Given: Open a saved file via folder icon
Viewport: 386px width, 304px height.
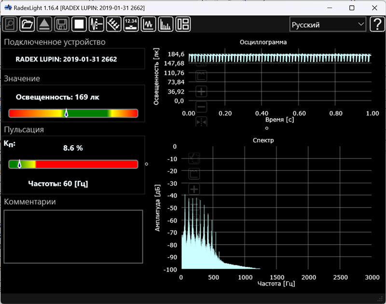Looking at the screenshot, I should (27, 24).
